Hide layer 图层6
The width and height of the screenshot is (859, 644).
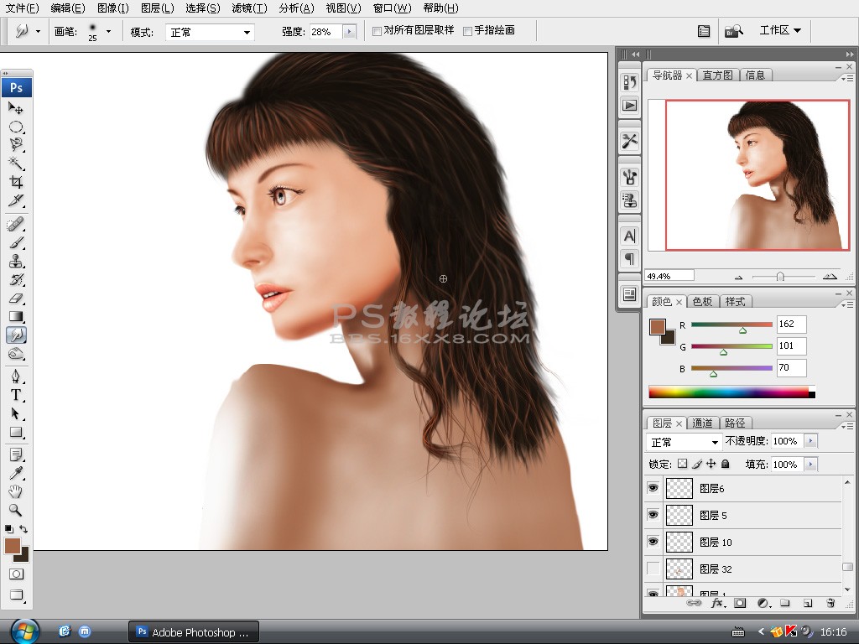pos(653,487)
